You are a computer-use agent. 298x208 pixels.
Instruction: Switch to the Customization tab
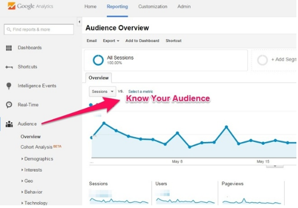coord(153,6)
